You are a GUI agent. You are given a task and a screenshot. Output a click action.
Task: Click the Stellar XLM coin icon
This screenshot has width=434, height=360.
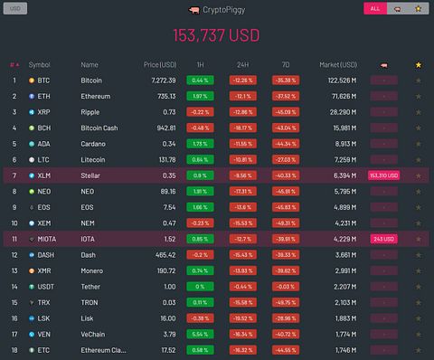point(32,175)
